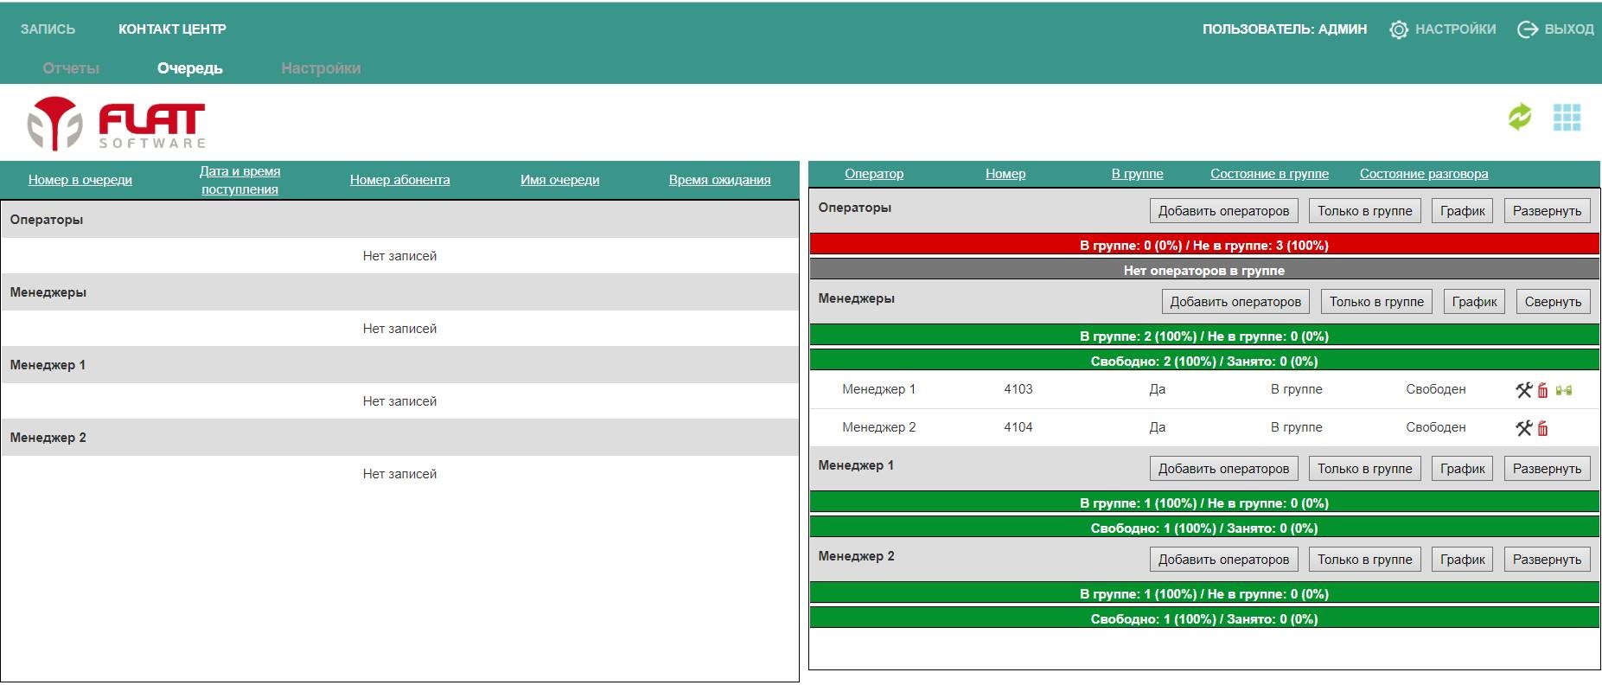Screen dimensions: 1602x698
Task: Click 'Добавить операторов' for Менеджеры group
Action: pyautogui.click(x=1235, y=302)
